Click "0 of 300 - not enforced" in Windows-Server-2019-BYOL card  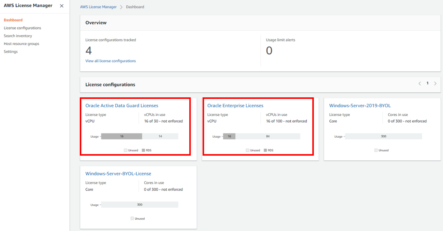point(407,121)
